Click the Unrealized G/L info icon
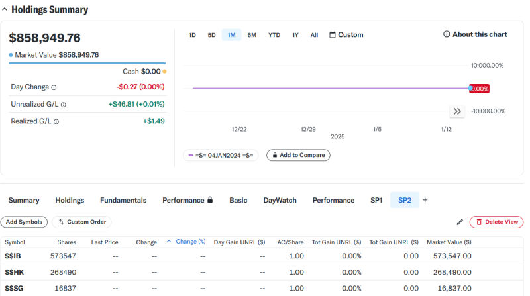This screenshot has width=530, height=296. [x=63, y=105]
